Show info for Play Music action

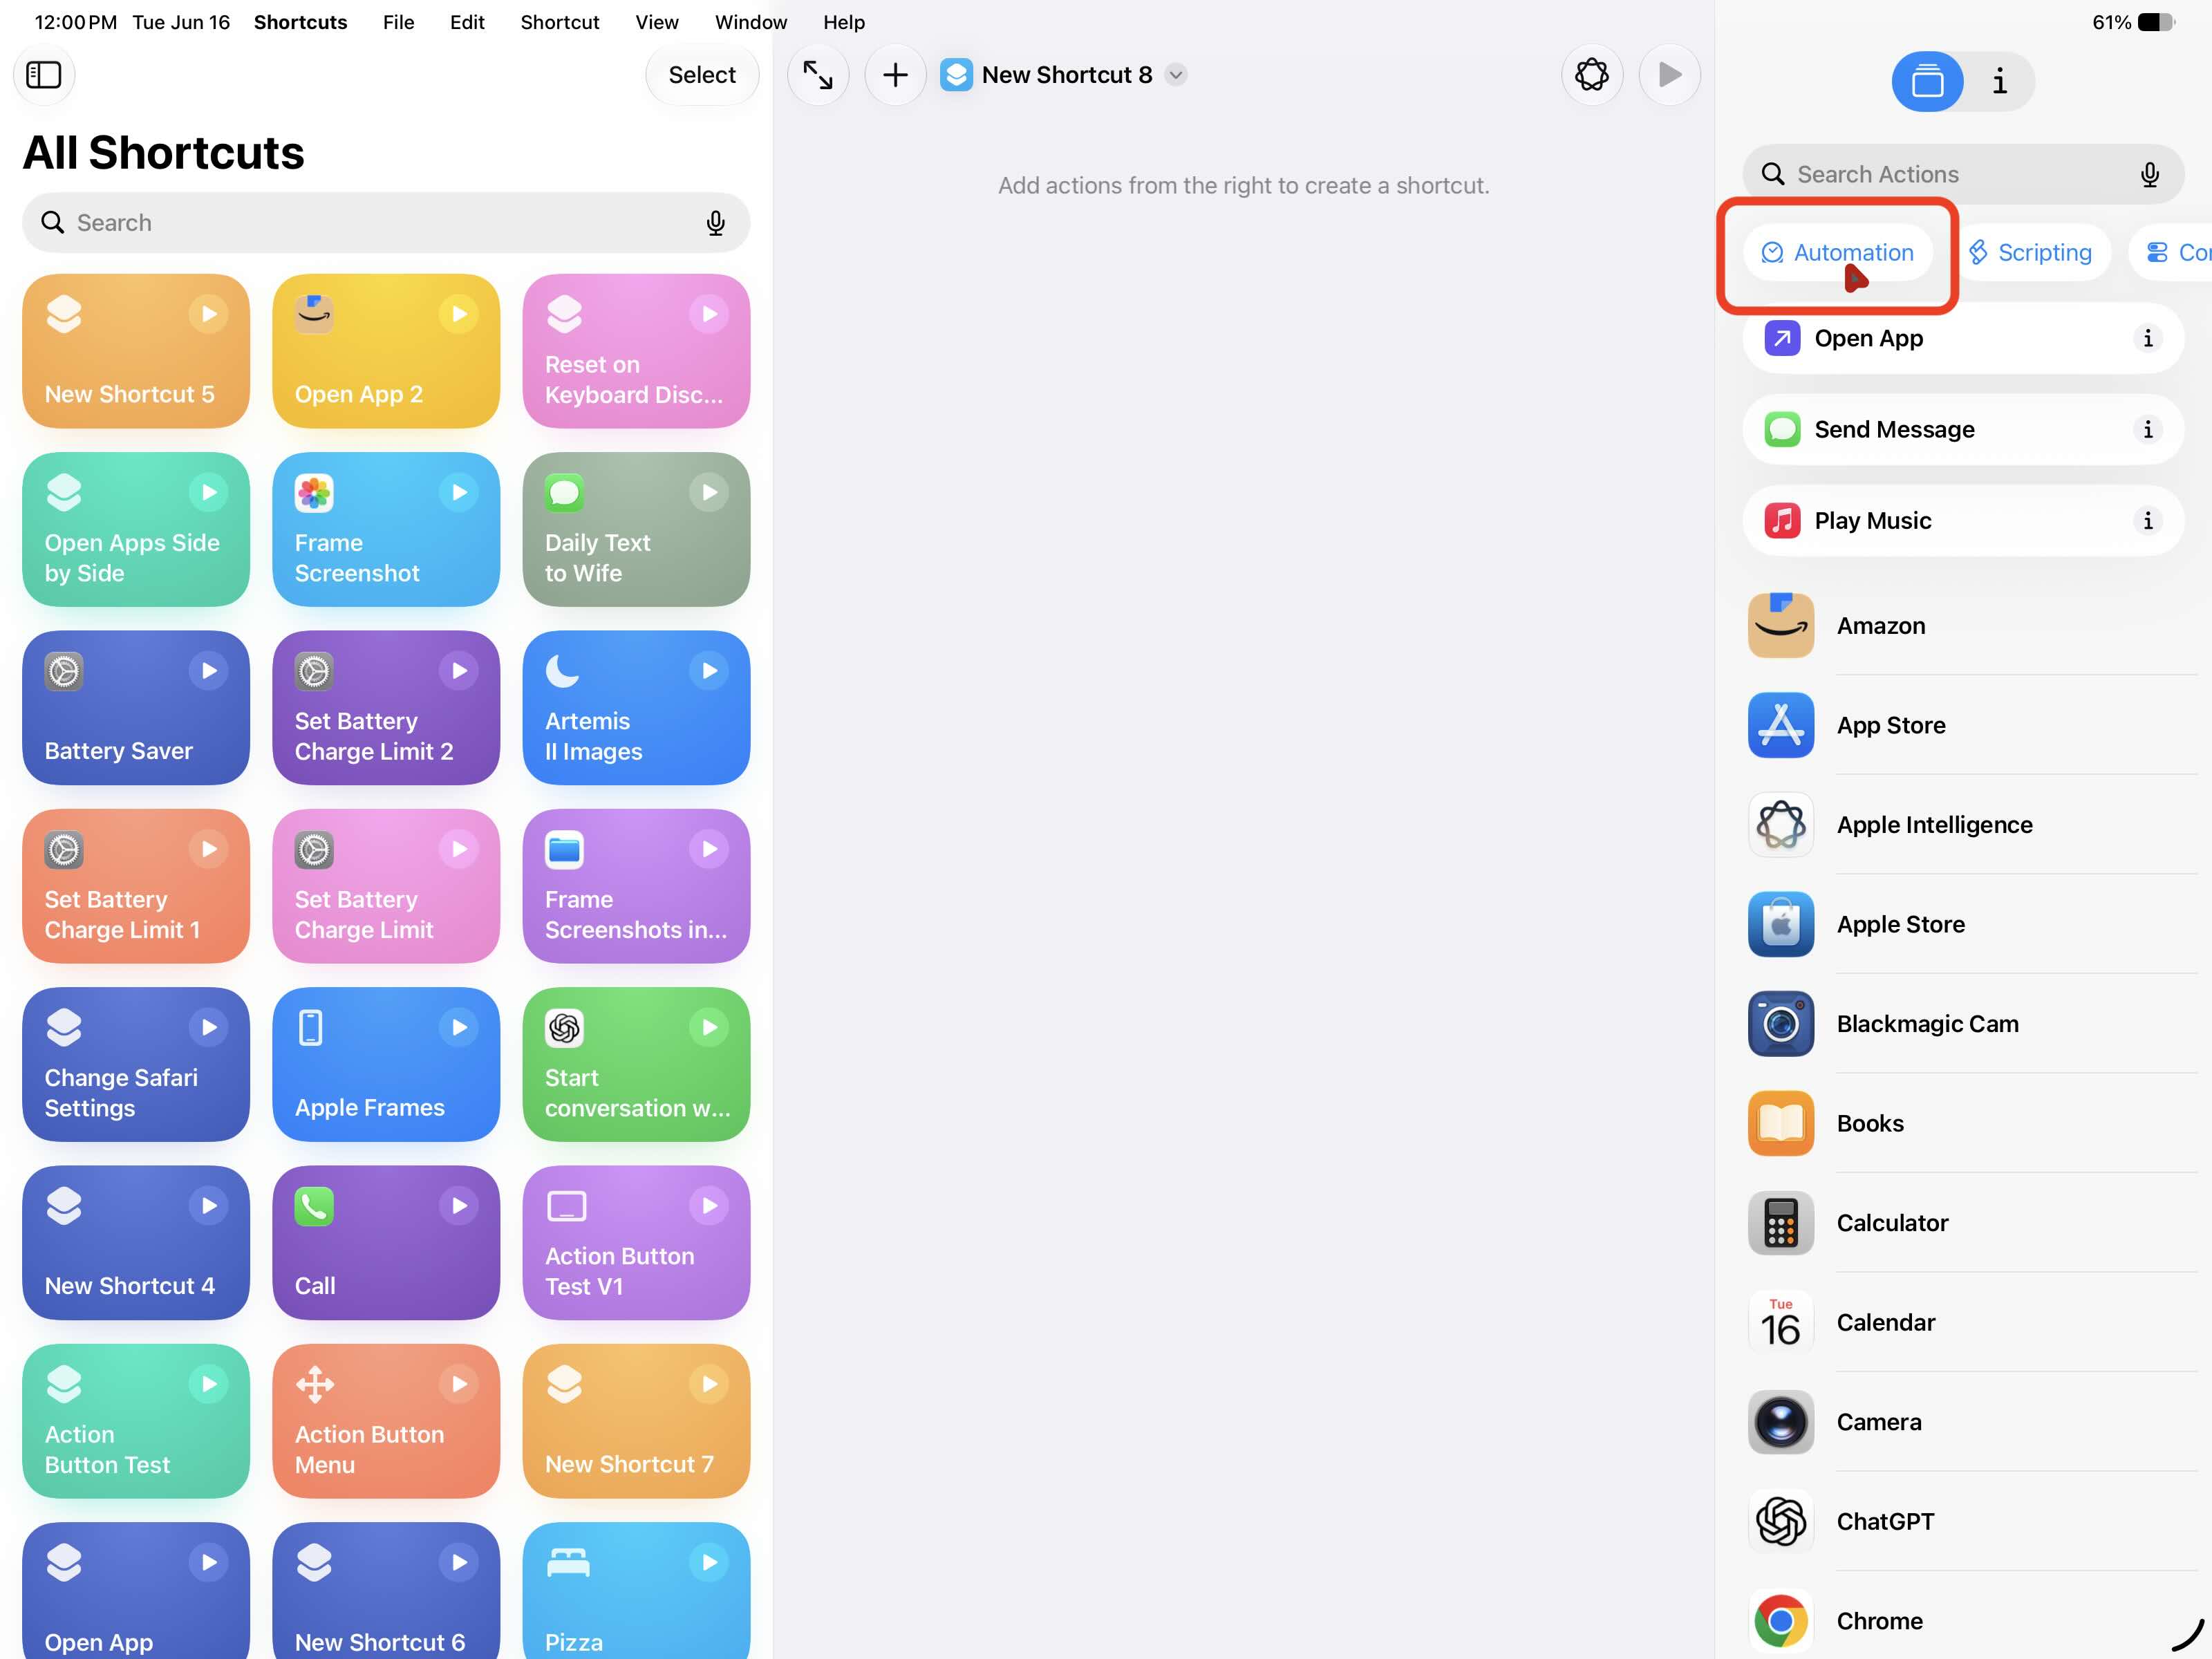2147,521
